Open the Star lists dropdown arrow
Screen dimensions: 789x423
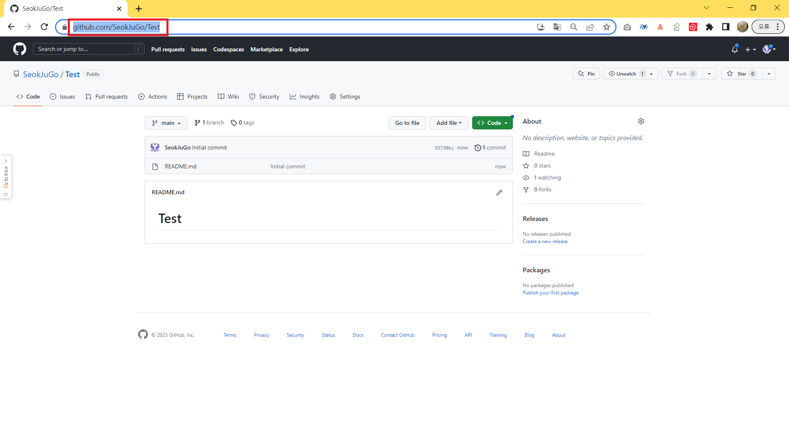[x=769, y=74]
